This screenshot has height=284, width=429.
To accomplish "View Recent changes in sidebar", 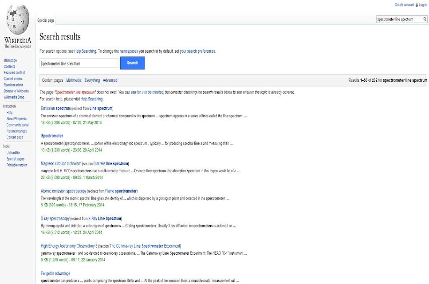I will pyautogui.click(x=17, y=131).
